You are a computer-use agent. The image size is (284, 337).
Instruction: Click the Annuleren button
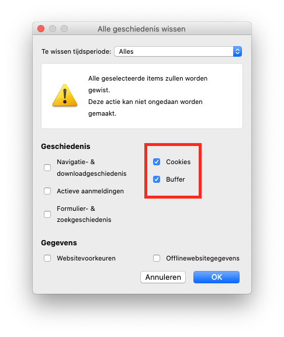point(163,277)
